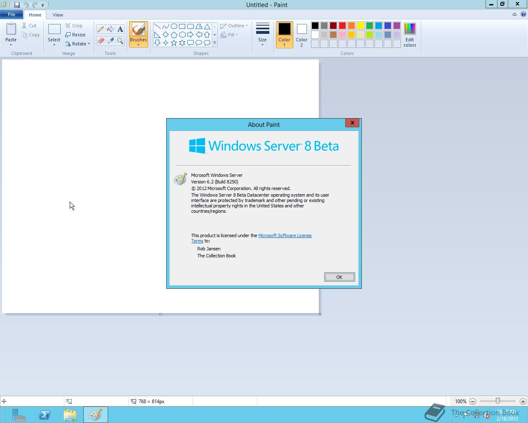Open the File menu
This screenshot has height=423, width=528.
pos(12,14)
